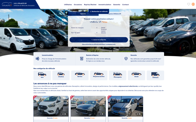Click the Rechercher un véhicule button
This screenshot has width=196, height=122.
coord(99,11)
